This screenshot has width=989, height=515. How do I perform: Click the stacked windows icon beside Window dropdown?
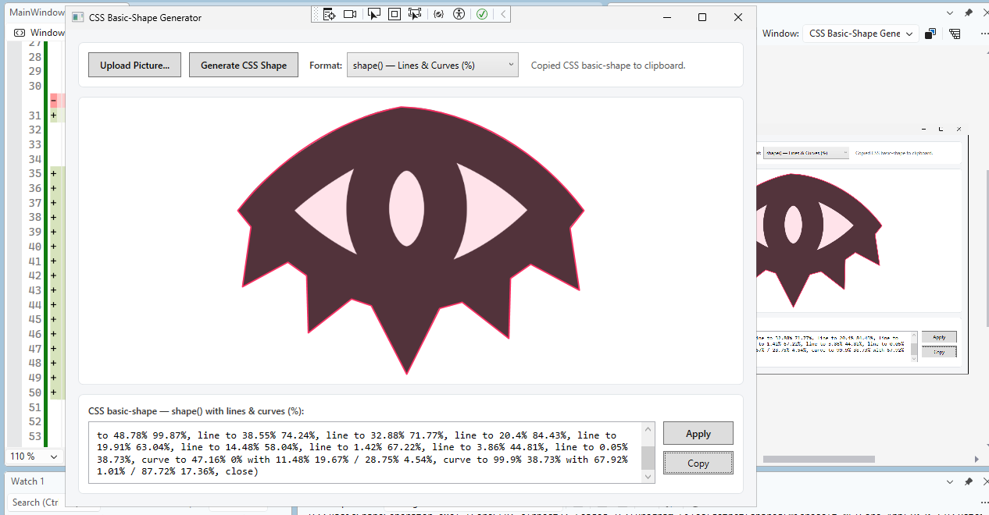pos(930,34)
